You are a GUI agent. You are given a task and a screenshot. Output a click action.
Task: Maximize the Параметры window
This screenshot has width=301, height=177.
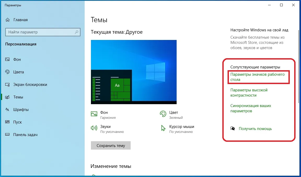click(x=281, y=5)
